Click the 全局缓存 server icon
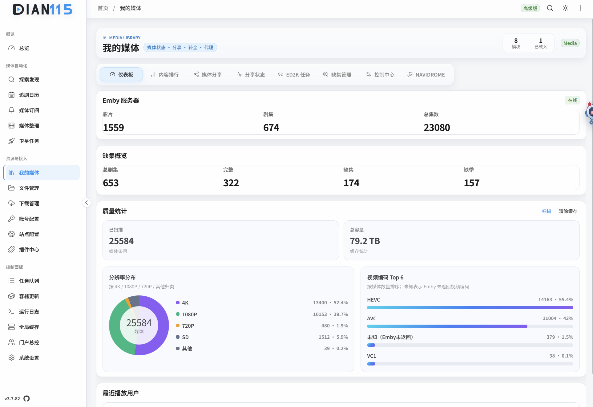 click(11, 327)
